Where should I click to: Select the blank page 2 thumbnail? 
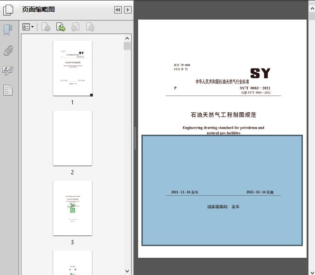pyautogui.click(x=72, y=138)
